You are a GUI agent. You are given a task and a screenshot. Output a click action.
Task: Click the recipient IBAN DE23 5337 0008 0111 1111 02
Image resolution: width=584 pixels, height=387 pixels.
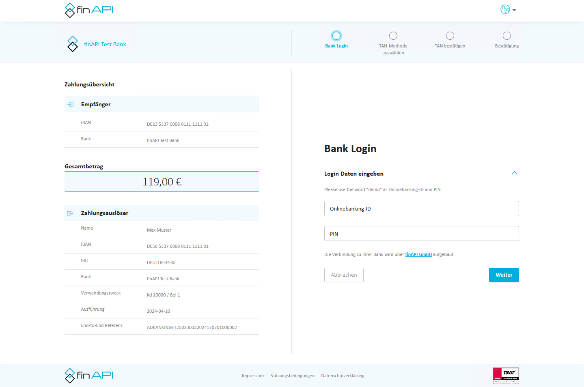click(178, 124)
